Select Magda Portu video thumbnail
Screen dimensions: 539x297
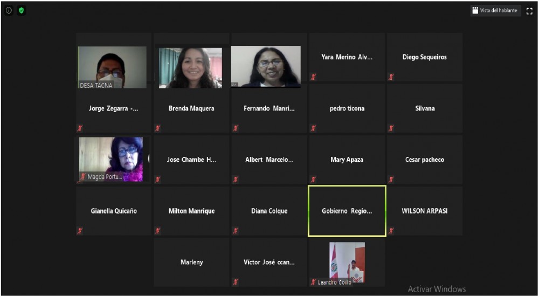pos(111,159)
